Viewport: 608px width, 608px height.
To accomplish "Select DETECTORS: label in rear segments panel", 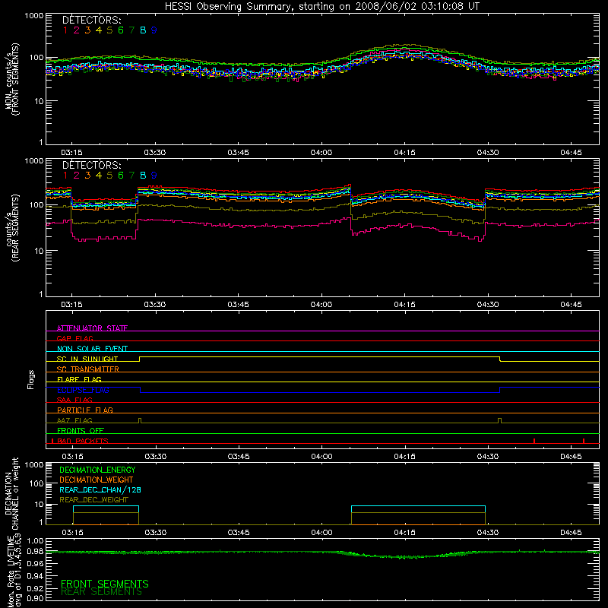I will click(91, 165).
